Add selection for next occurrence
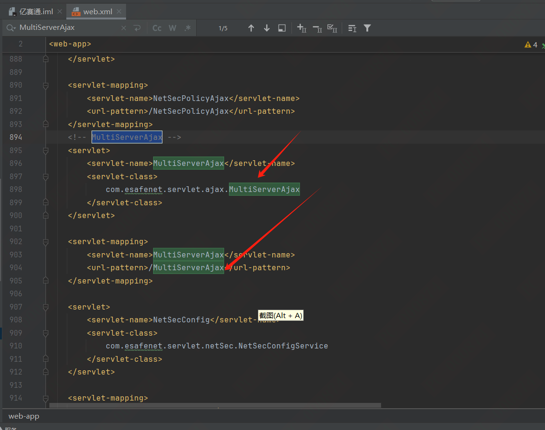The width and height of the screenshot is (545, 430). (302, 28)
